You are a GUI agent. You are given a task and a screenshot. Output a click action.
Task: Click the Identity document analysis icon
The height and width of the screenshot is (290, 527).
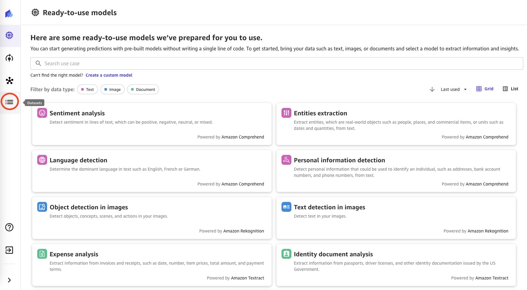tap(286, 254)
